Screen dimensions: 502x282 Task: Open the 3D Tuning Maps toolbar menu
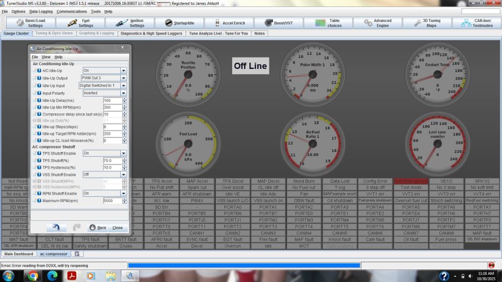tap(427, 23)
